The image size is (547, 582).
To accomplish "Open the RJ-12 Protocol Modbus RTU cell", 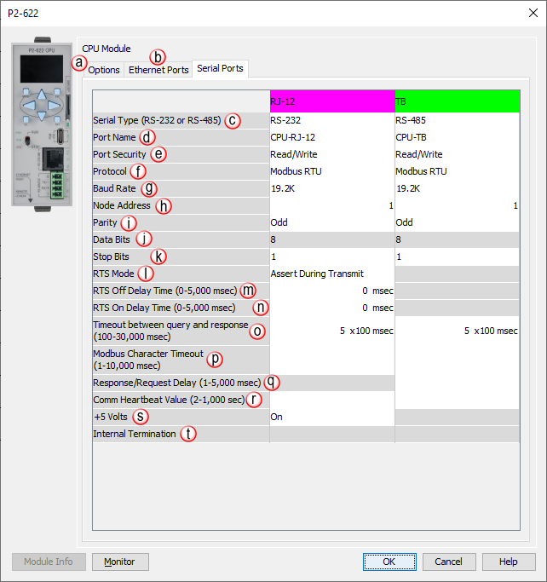I will (x=331, y=171).
